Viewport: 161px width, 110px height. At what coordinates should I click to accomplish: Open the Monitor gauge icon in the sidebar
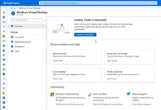tap(4, 88)
